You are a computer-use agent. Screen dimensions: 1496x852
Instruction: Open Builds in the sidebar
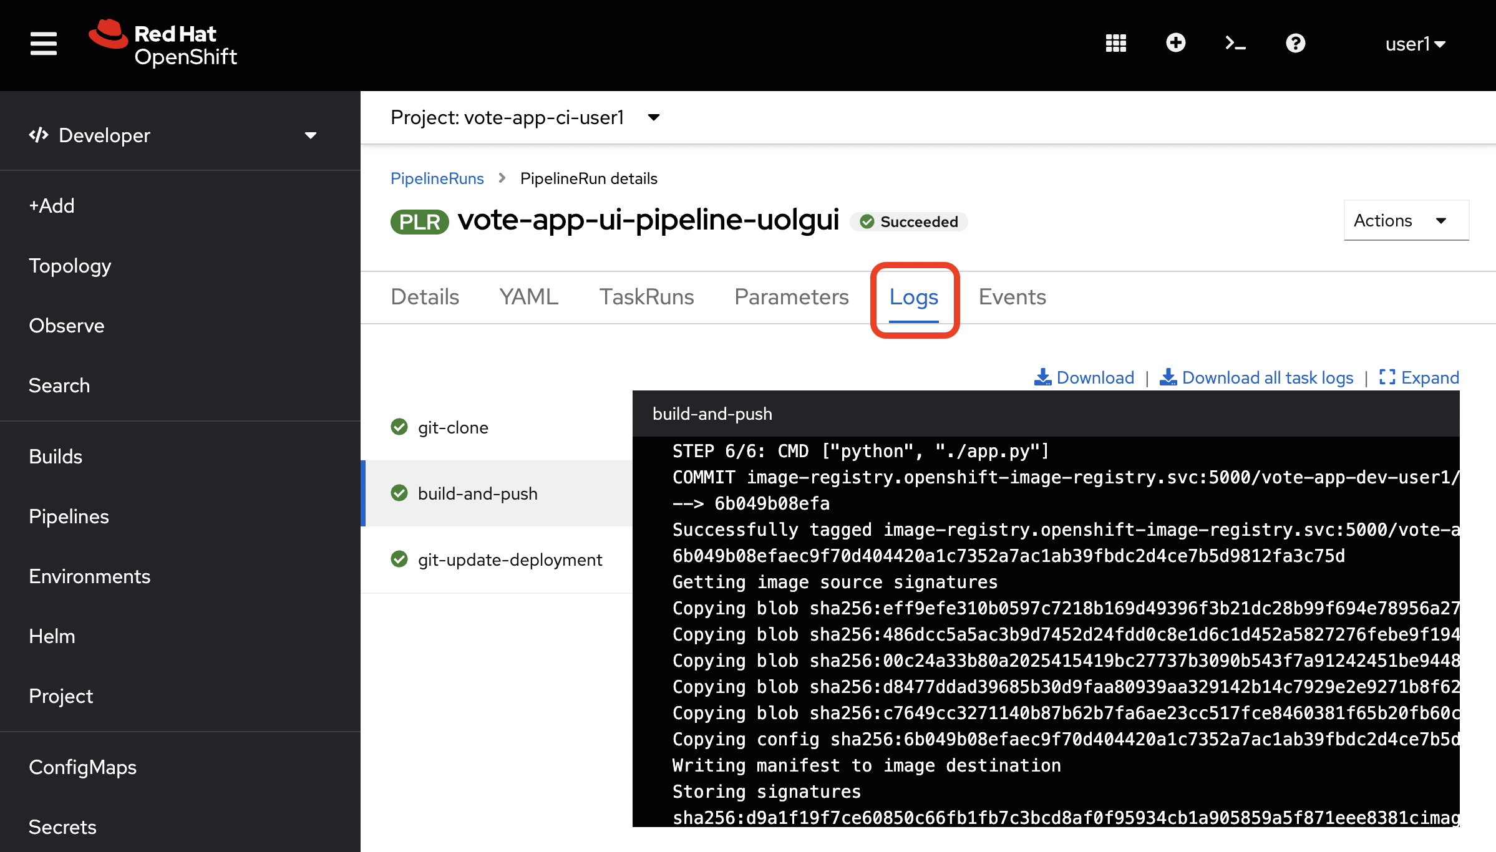click(56, 457)
